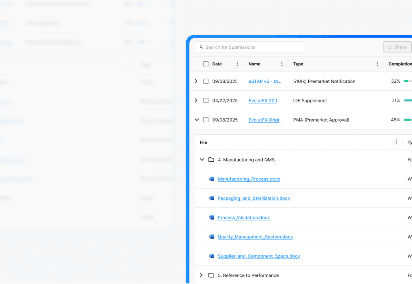The height and width of the screenshot is (284, 412).
Task: Focus the Search for Submissions field
Action: [x=249, y=47]
